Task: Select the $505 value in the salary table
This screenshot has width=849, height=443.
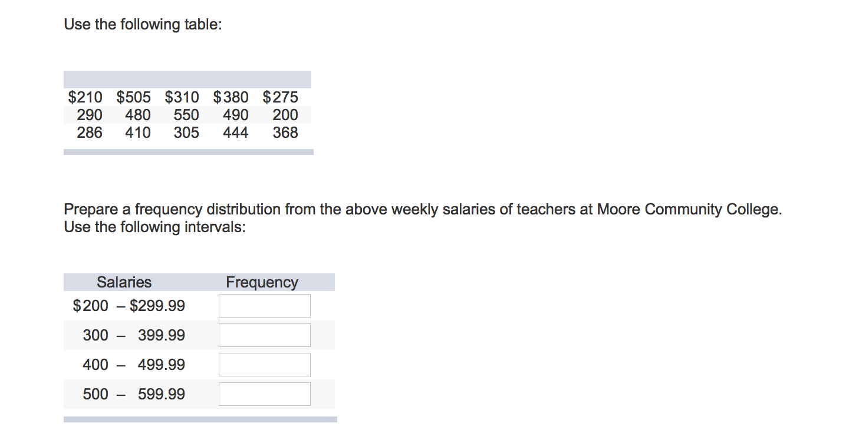Action: (x=134, y=97)
